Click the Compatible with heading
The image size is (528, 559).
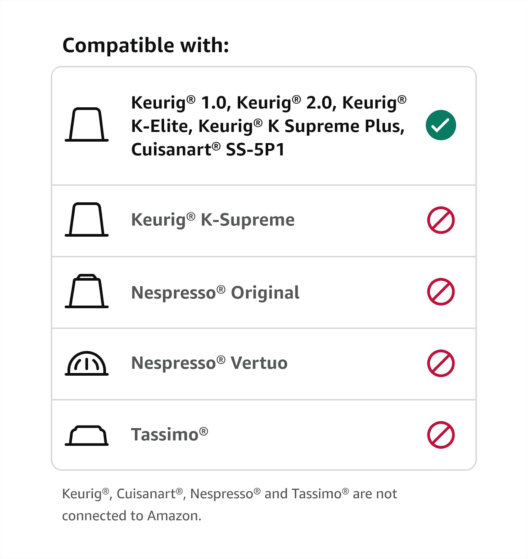pyautogui.click(x=146, y=46)
